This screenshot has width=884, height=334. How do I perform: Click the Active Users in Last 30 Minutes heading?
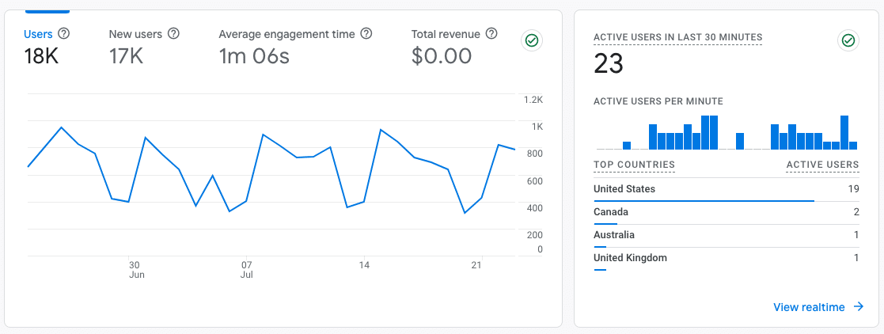click(677, 37)
